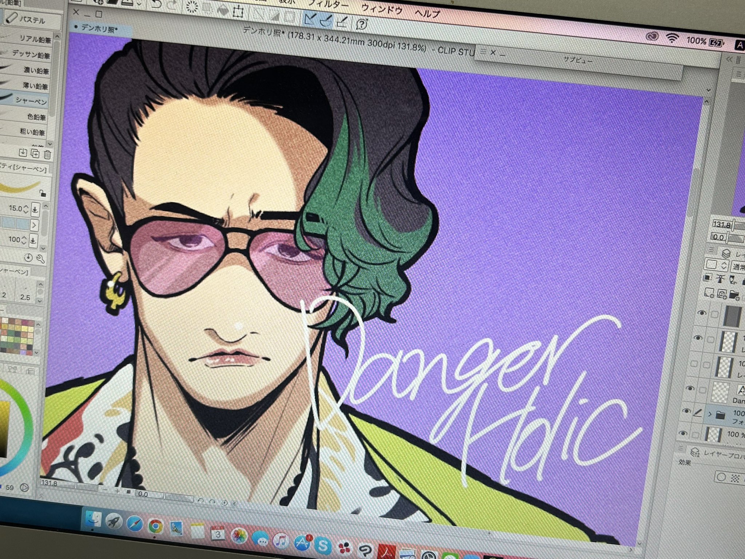
Task: Expand the selected folder layer
Action: point(709,414)
